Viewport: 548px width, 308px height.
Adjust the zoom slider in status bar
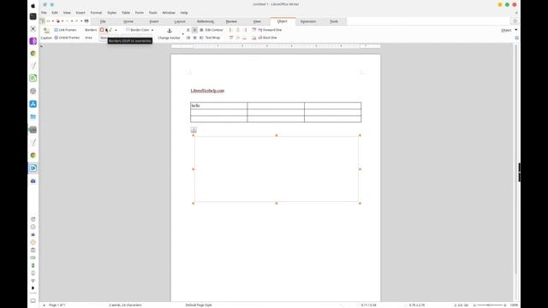click(489, 305)
